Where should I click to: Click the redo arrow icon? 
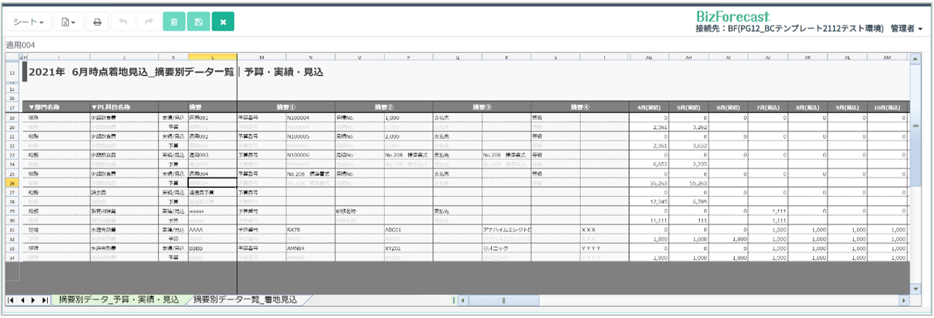[x=148, y=22]
